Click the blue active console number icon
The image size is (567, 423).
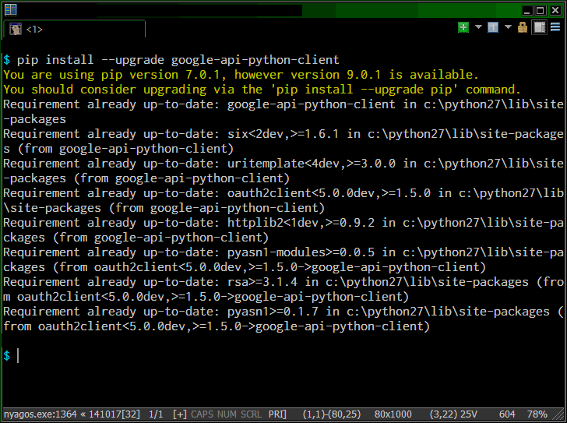coord(493,27)
